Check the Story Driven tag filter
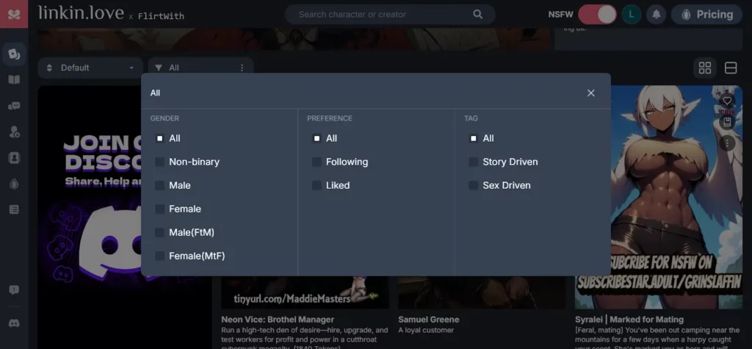The image size is (752, 349). (474, 162)
